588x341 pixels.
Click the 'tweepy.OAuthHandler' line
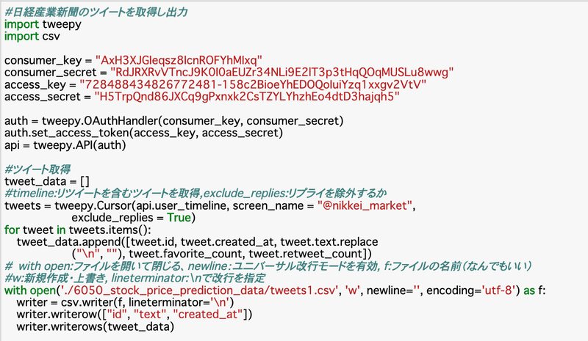click(174, 121)
